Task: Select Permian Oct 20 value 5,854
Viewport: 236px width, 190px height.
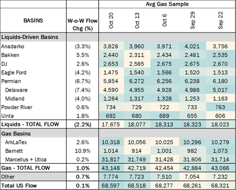Action: click(x=111, y=81)
